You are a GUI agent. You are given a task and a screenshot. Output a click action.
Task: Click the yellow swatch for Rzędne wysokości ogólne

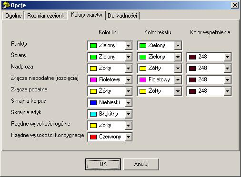(93, 126)
